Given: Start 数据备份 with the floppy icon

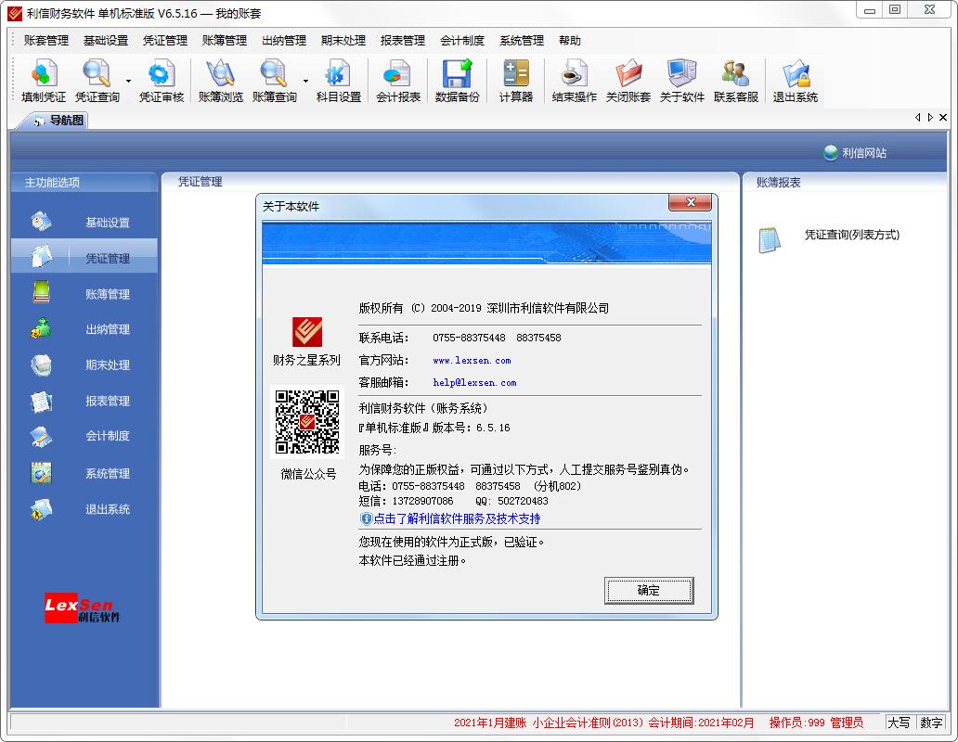Looking at the screenshot, I should (457, 82).
